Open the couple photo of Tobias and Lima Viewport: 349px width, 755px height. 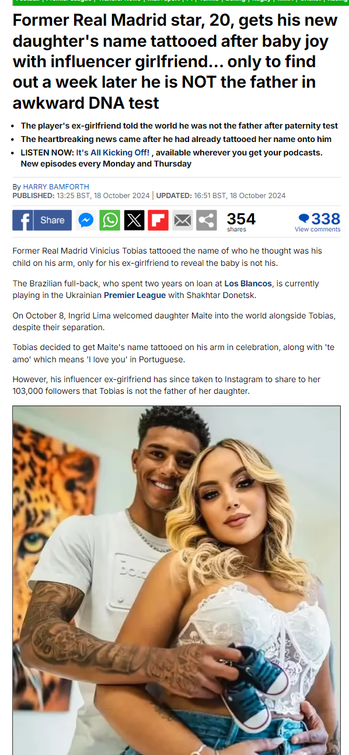point(176,580)
